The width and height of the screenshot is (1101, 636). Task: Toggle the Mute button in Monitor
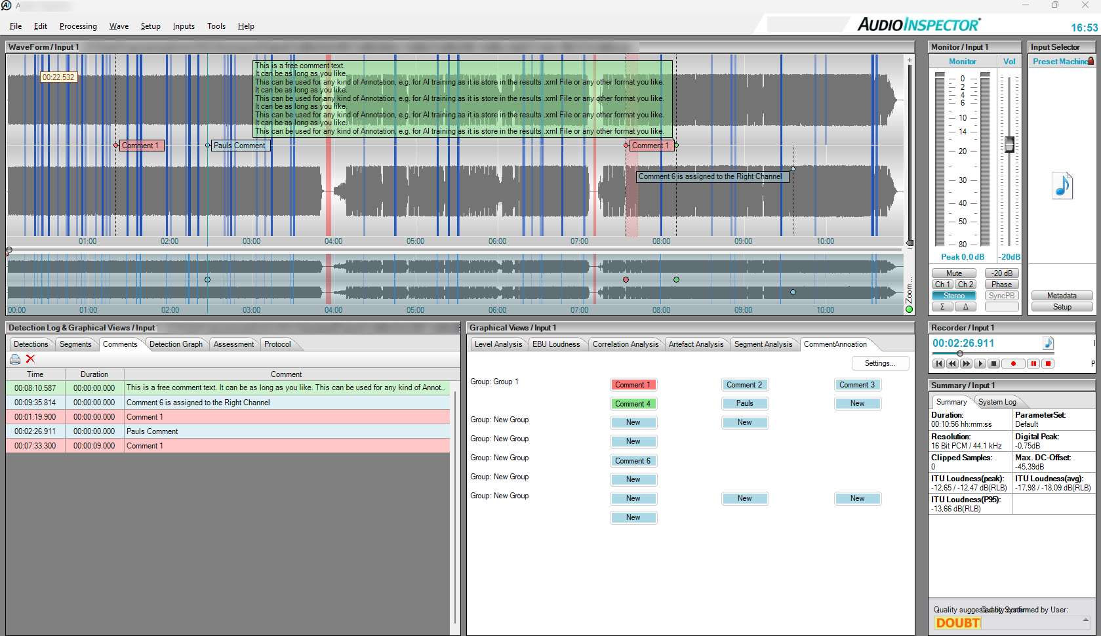[x=954, y=273]
